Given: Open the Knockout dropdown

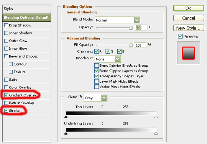Looking at the screenshot, I should (x=108, y=59).
